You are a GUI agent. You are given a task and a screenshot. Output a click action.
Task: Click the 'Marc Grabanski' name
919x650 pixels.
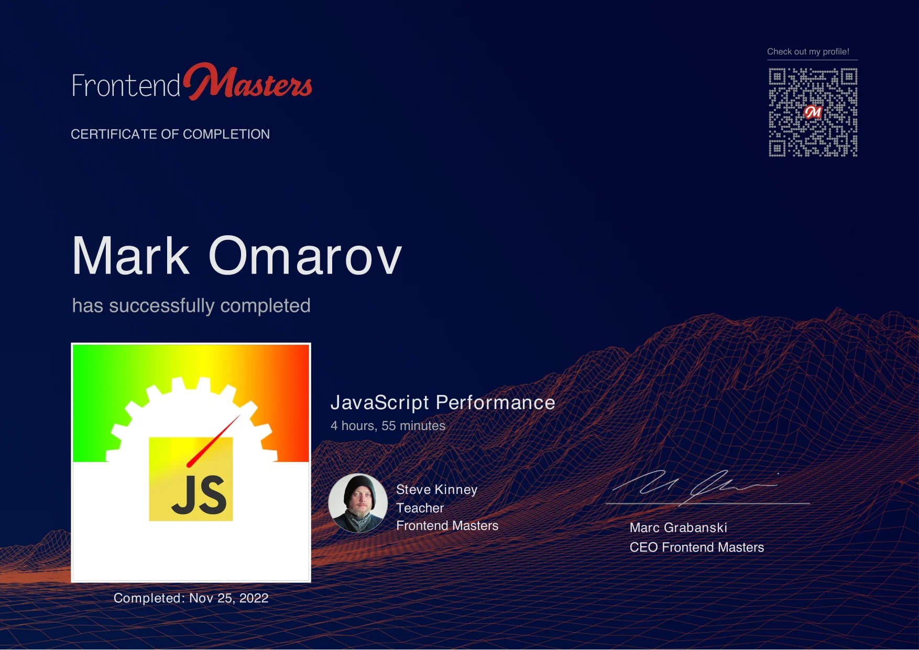(679, 528)
